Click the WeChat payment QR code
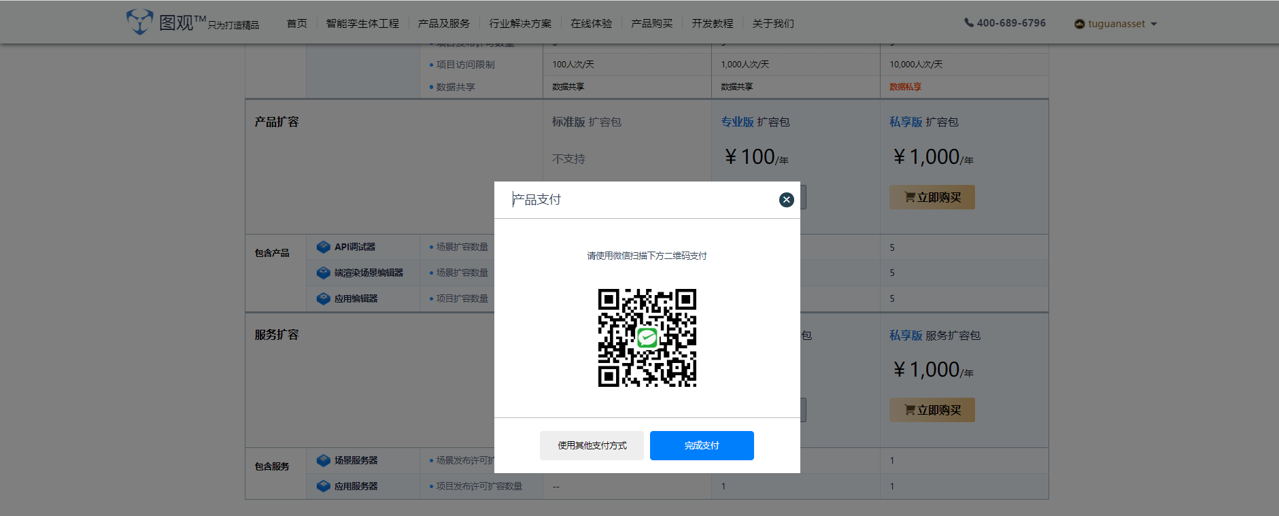This screenshot has width=1279, height=516. click(647, 338)
